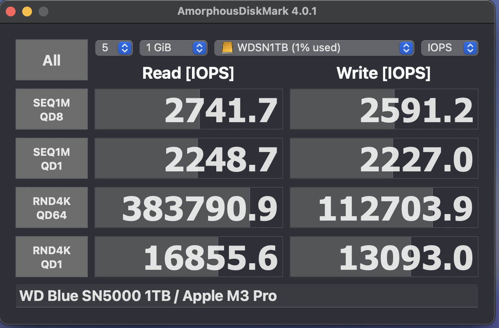
Task: Run all benchmarks with All button
Action: 52,60
